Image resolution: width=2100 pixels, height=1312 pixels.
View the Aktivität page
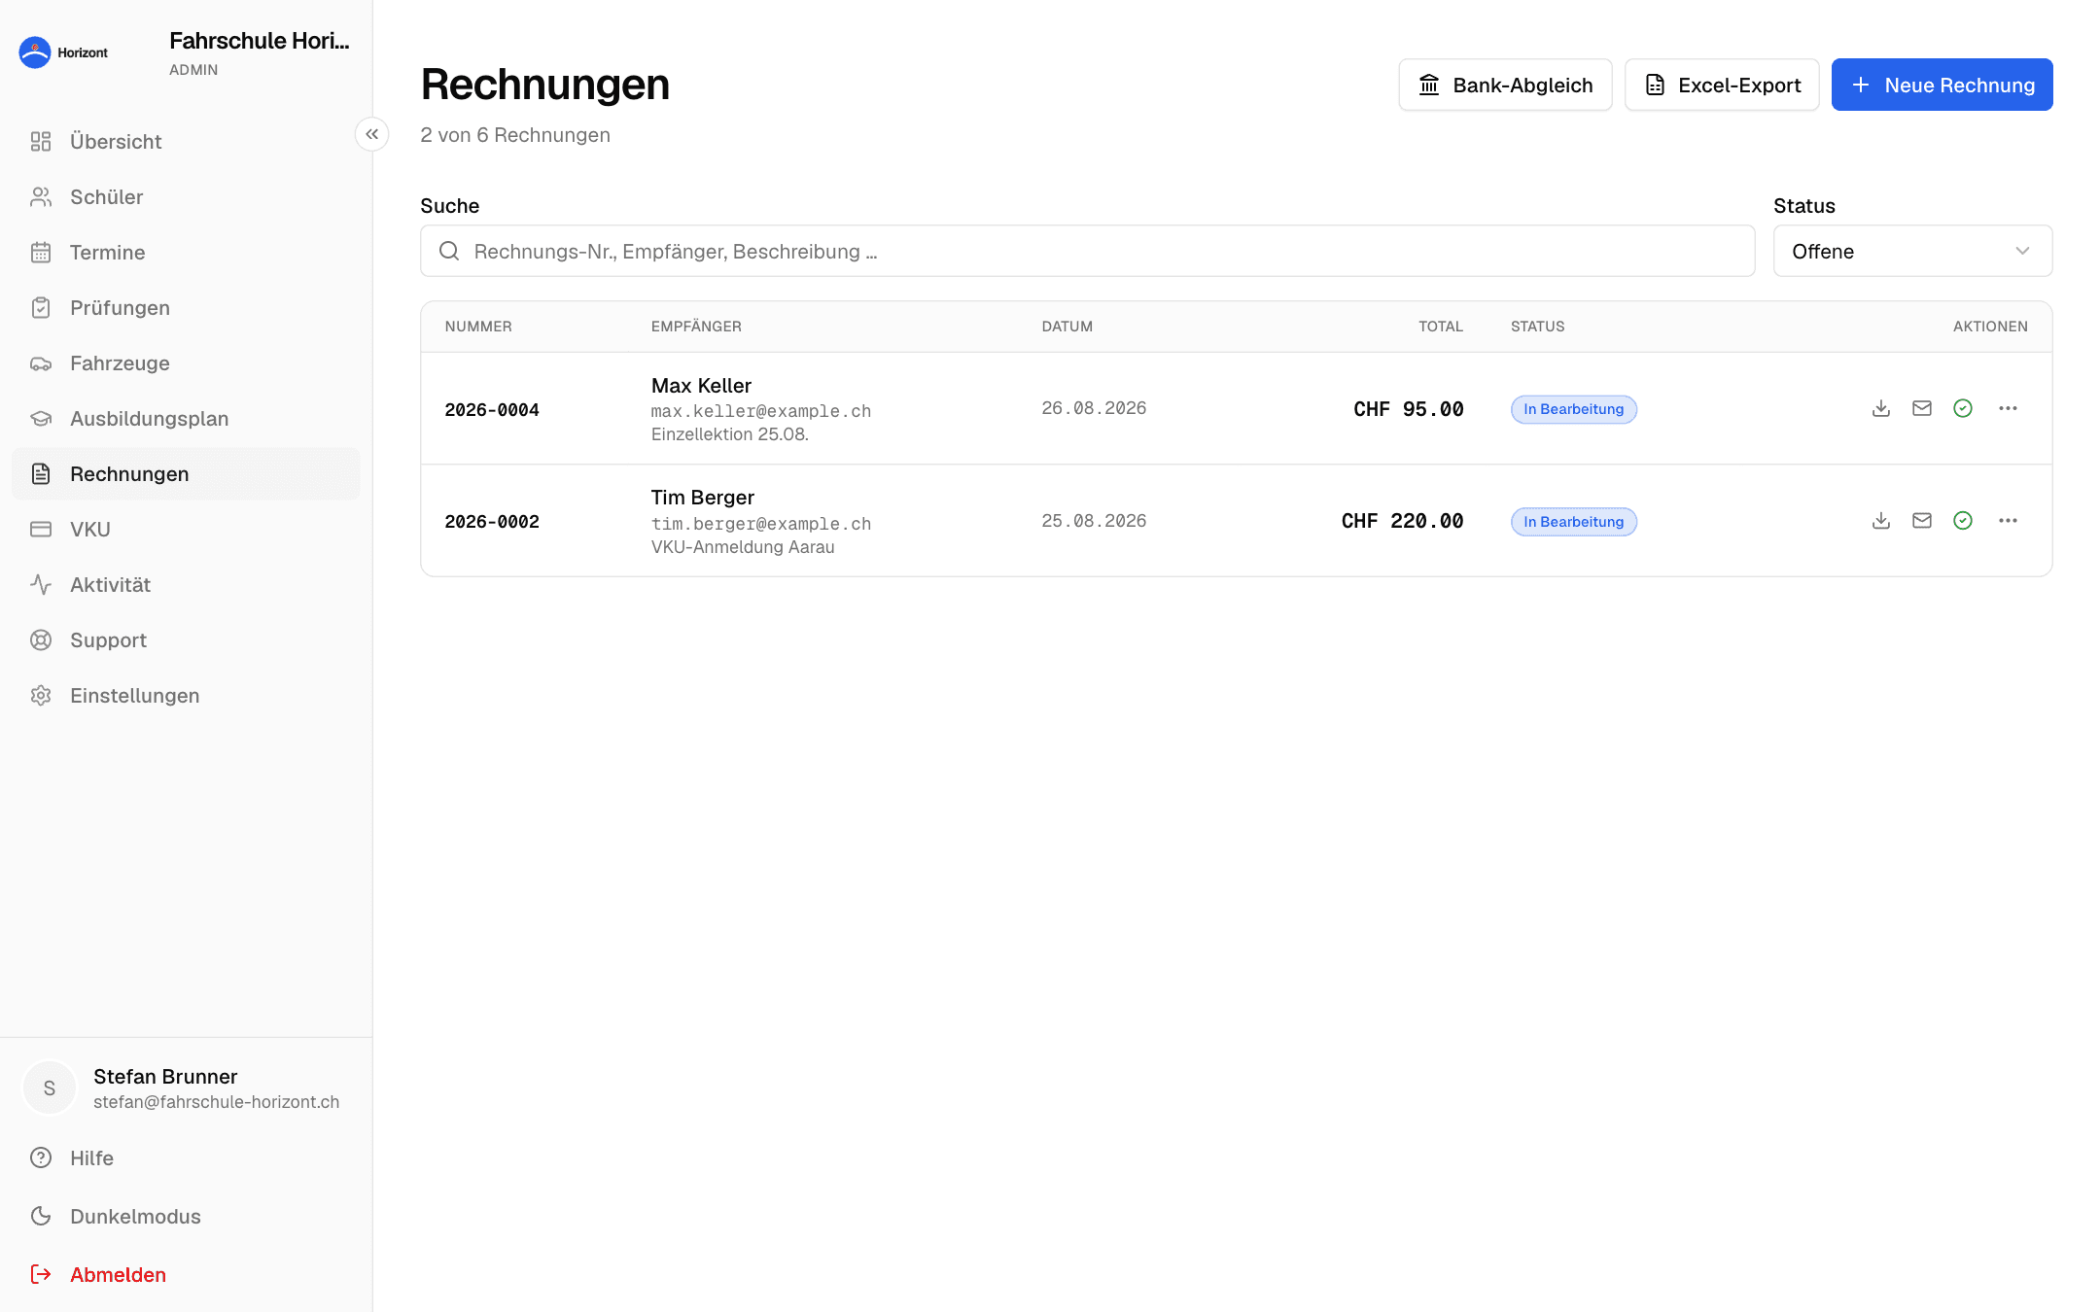186,585
